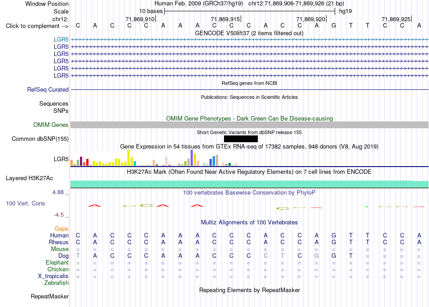Click the 'Scale' track label
Viewport: 429px width, 307px height.
tap(61, 11)
